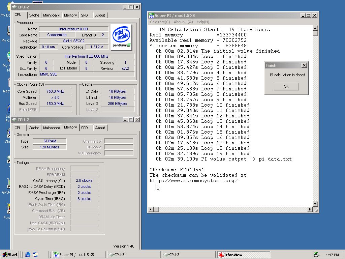Select Cache tab in top CPU-Z window
The height and width of the screenshot is (259, 345).
coord(34,15)
